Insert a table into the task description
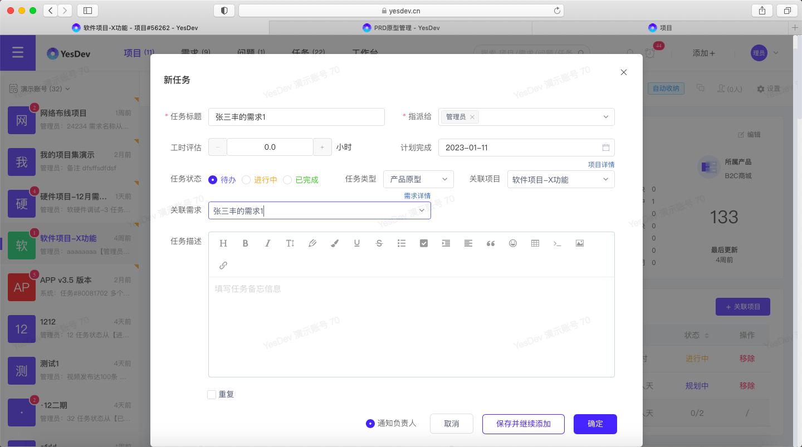The width and height of the screenshot is (802, 447). click(535, 243)
